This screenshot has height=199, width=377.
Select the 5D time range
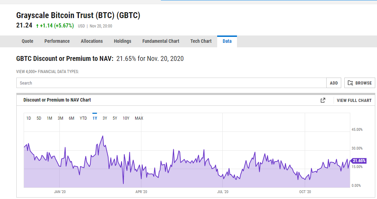coord(39,118)
